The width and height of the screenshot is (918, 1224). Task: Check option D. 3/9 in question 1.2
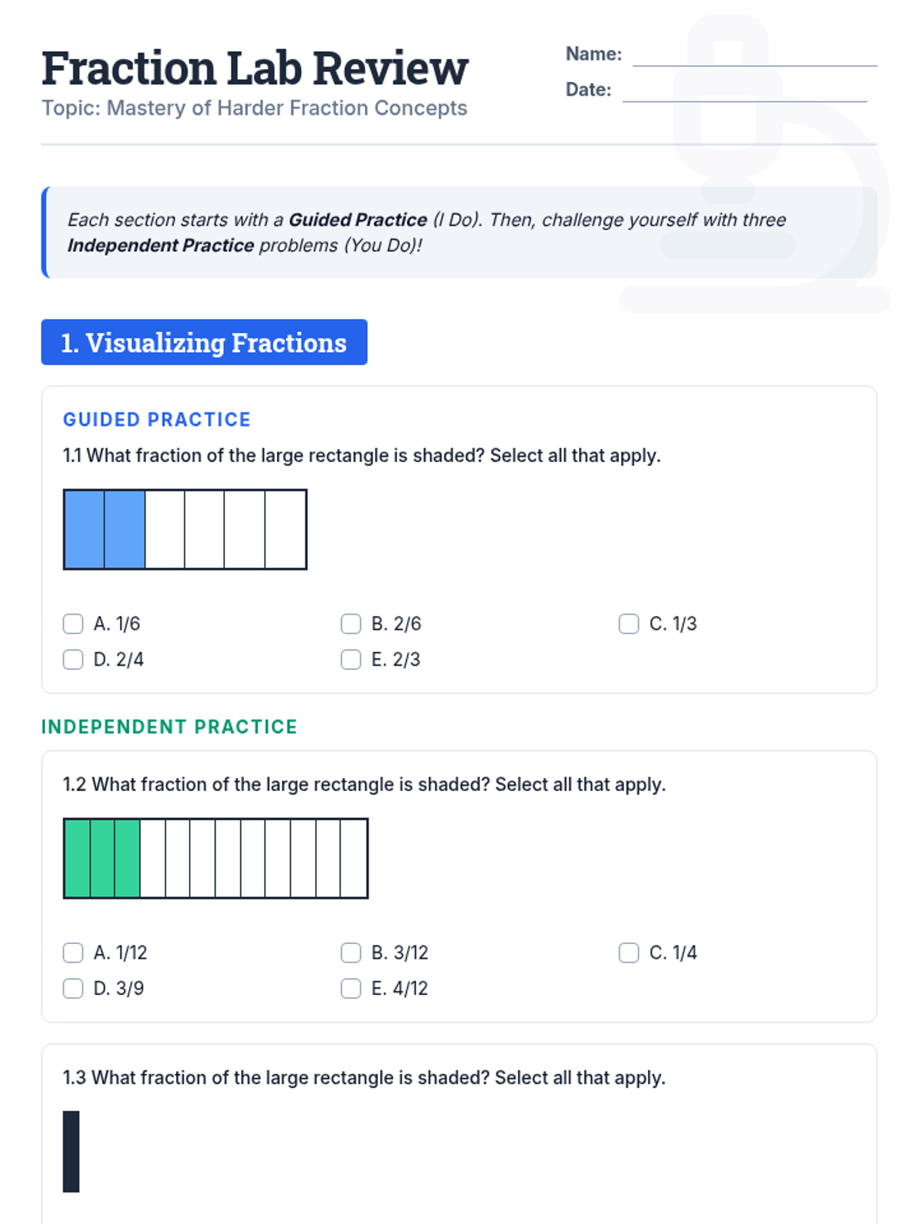[x=73, y=988]
